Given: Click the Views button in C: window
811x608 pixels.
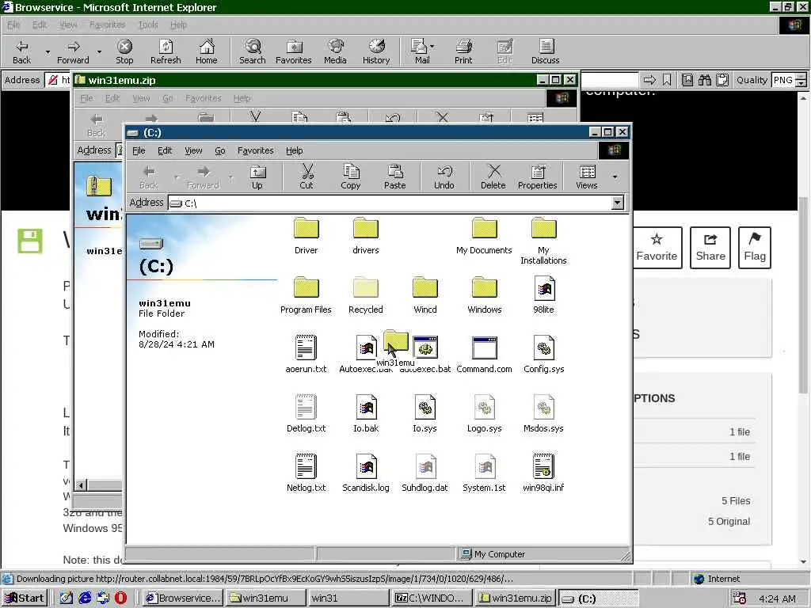Looking at the screenshot, I should point(587,177).
